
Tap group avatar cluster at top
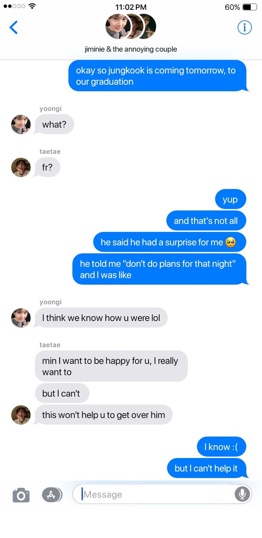(x=131, y=26)
